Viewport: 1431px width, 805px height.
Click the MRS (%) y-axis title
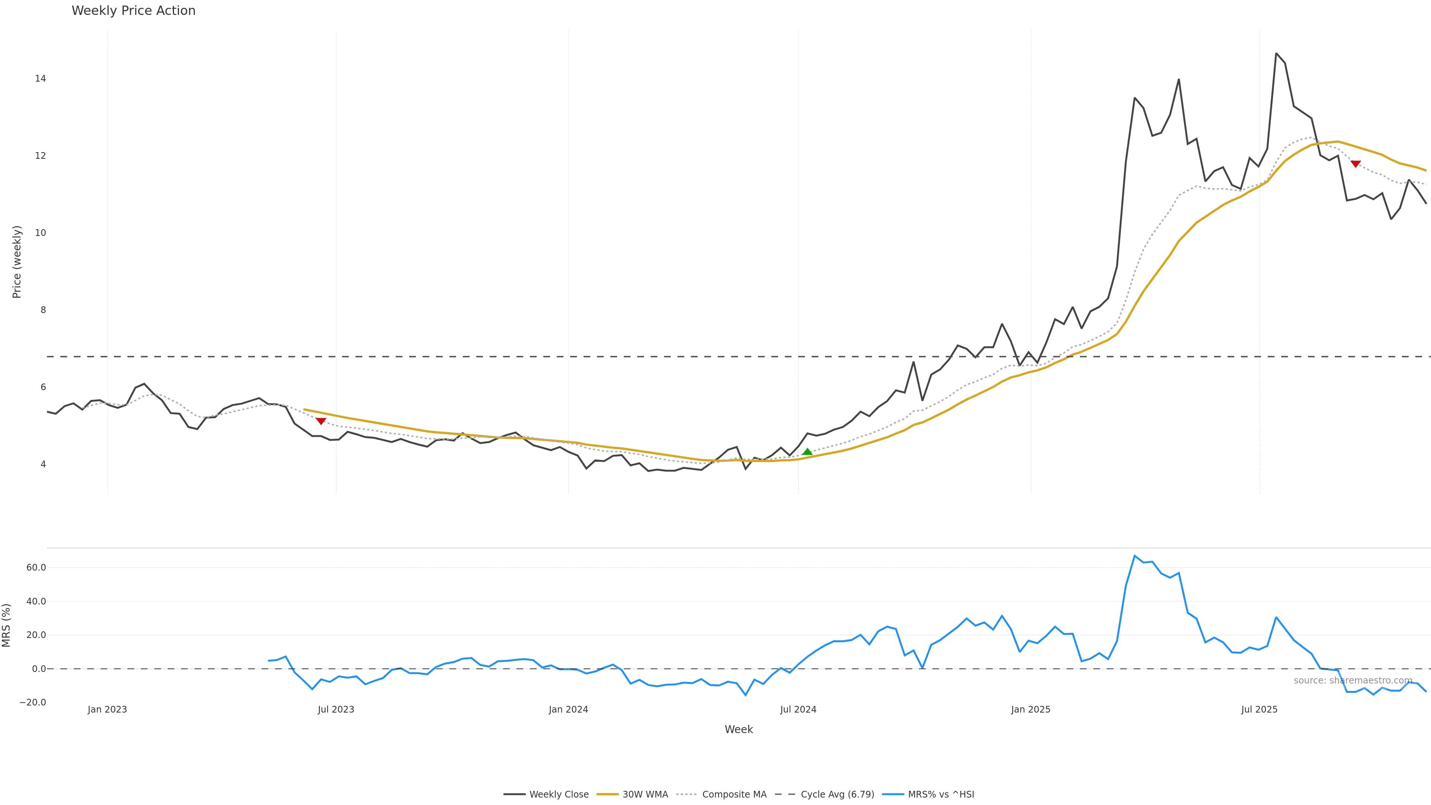coord(7,625)
